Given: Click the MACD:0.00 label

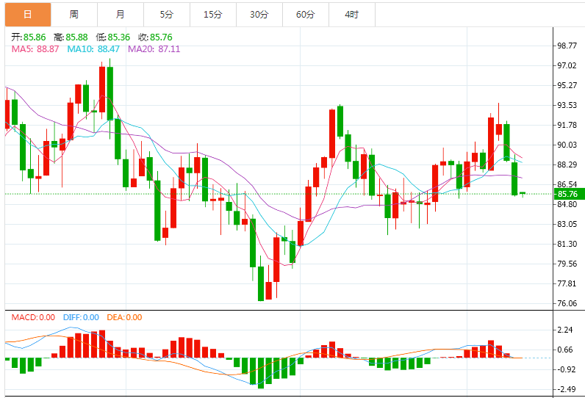Looking at the screenshot, I should pyautogui.click(x=33, y=317).
